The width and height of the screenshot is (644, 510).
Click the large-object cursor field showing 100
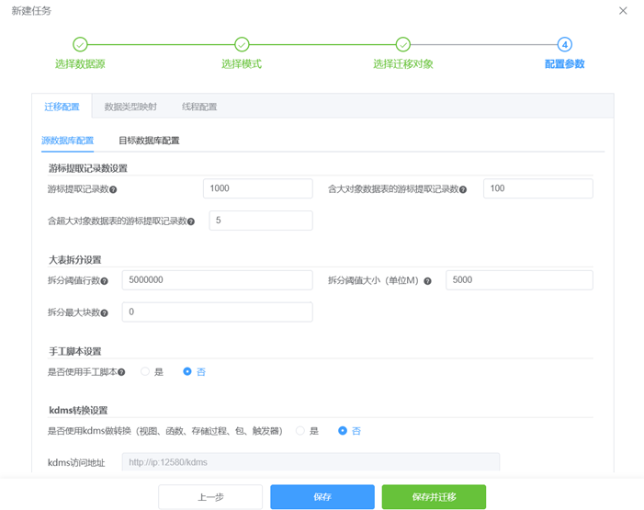(538, 188)
